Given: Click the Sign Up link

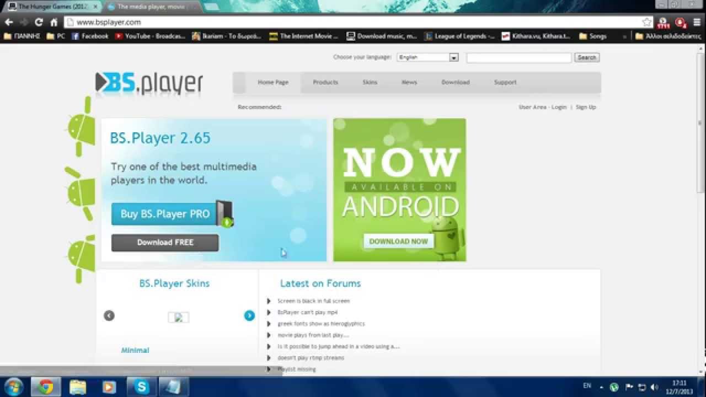Looking at the screenshot, I should (586, 107).
